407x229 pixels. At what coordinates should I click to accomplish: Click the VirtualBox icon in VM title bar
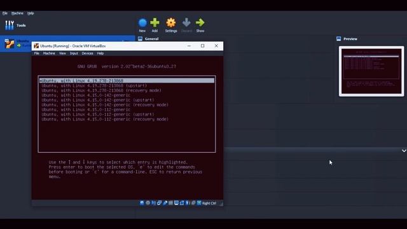[x=36, y=46]
